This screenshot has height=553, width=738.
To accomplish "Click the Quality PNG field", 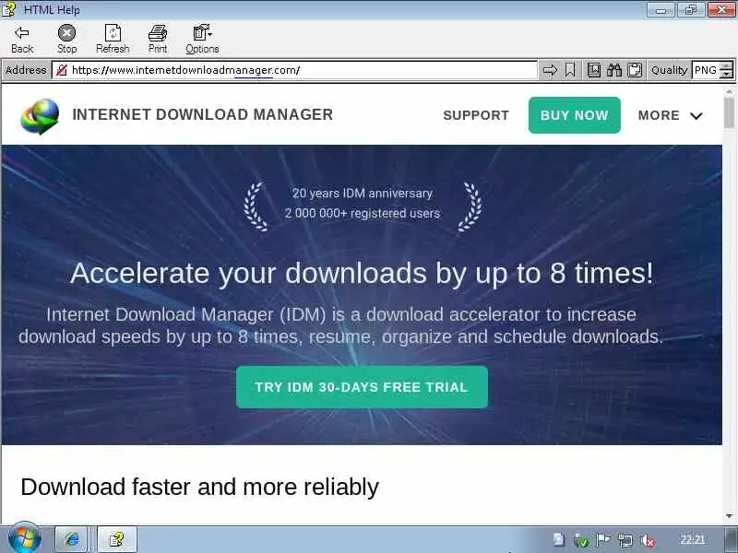I will 706,70.
